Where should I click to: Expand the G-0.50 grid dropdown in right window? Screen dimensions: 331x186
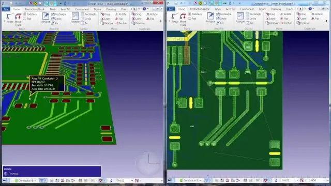tap(316, 180)
